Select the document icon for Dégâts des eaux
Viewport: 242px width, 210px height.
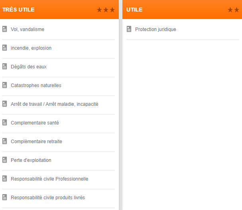(4, 66)
